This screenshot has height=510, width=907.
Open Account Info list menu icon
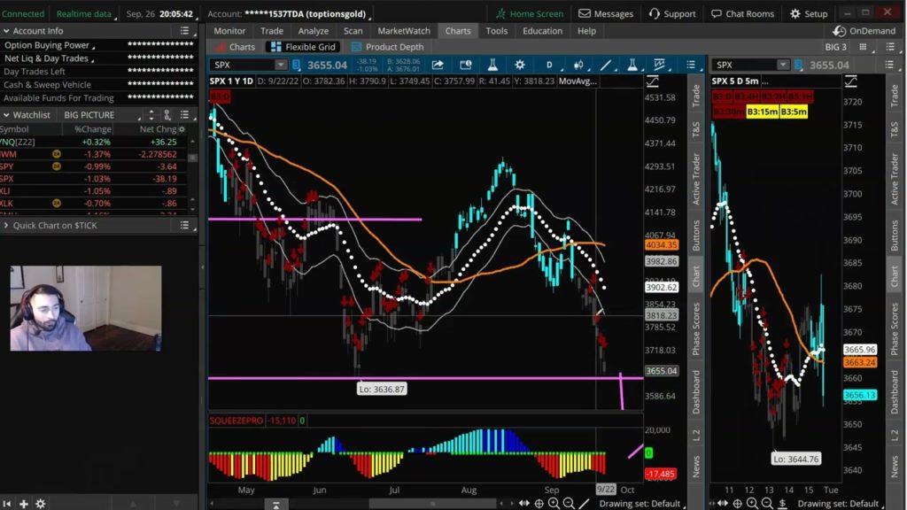pyautogui.click(x=184, y=31)
